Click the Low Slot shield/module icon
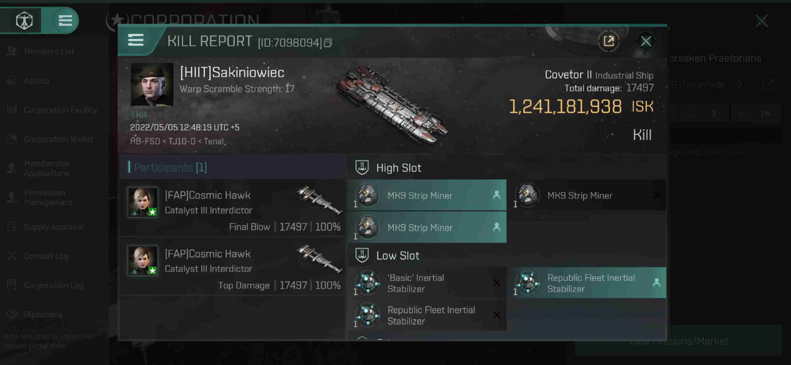 click(362, 255)
